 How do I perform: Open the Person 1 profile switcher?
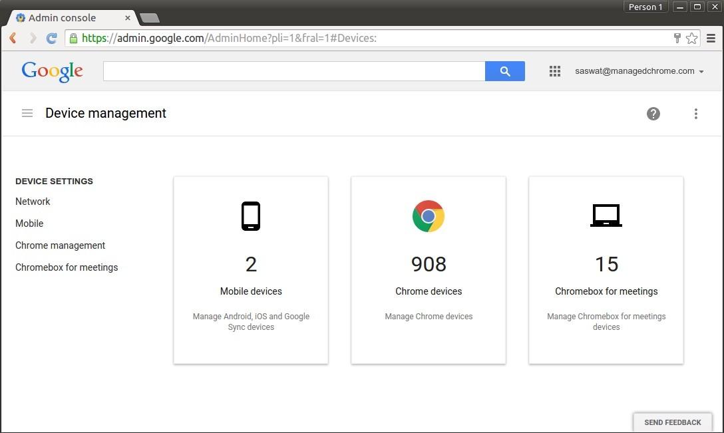pyautogui.click(x=645, y=7)
